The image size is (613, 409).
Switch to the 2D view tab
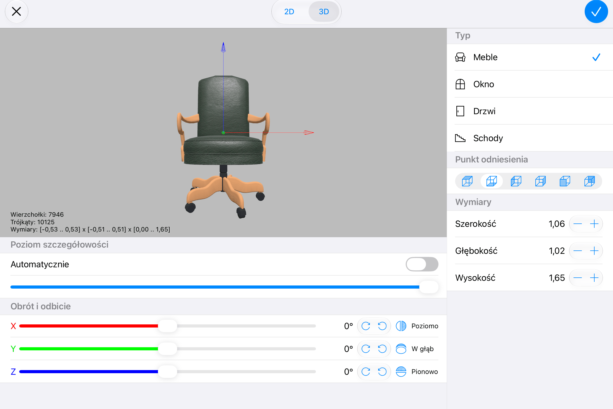pos(289,11)
